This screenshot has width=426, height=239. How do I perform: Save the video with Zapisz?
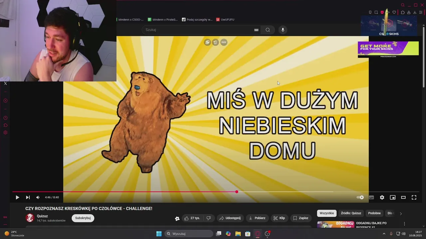(x=301, y=218)
